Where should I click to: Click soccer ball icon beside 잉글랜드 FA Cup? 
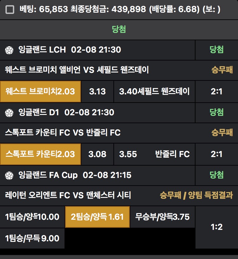pos(9,175)
